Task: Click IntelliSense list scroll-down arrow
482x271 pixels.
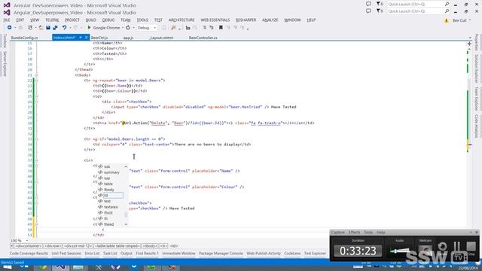Action: (126, 224)
